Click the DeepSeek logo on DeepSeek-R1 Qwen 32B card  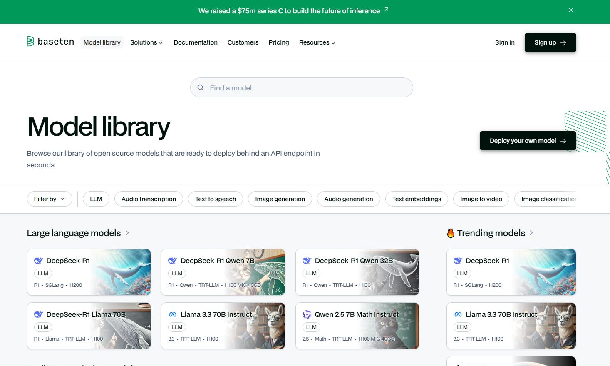[307, 261]
